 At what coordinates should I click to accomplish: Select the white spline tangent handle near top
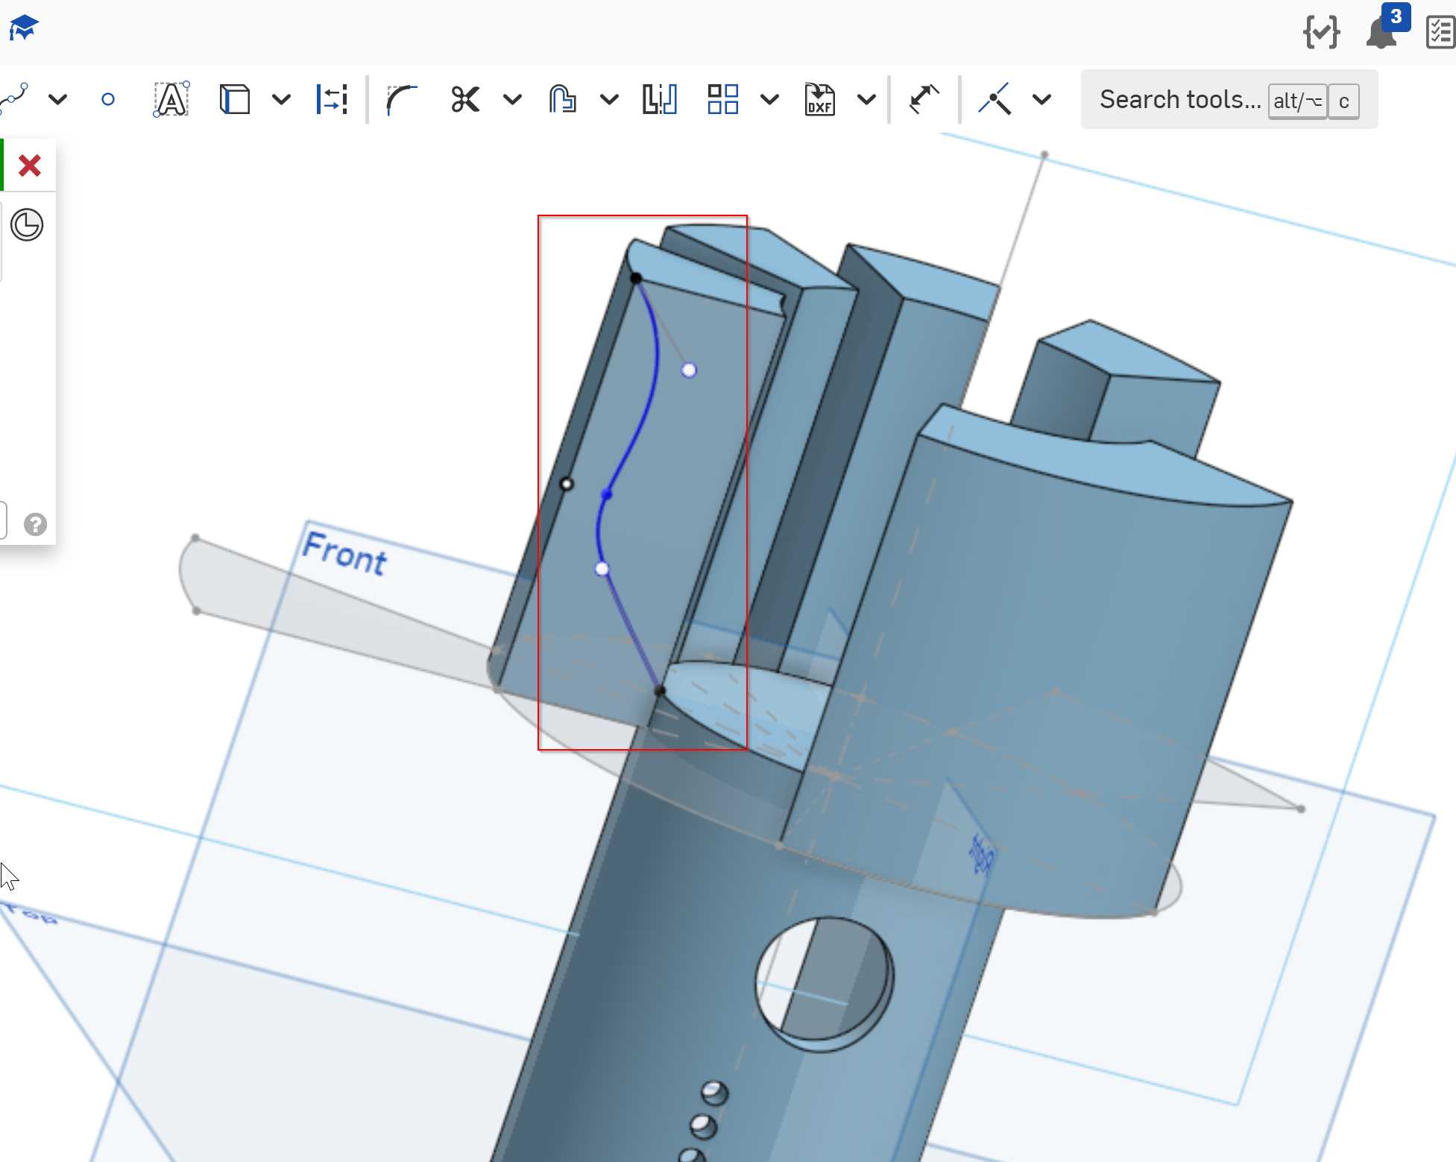(689, 370)
